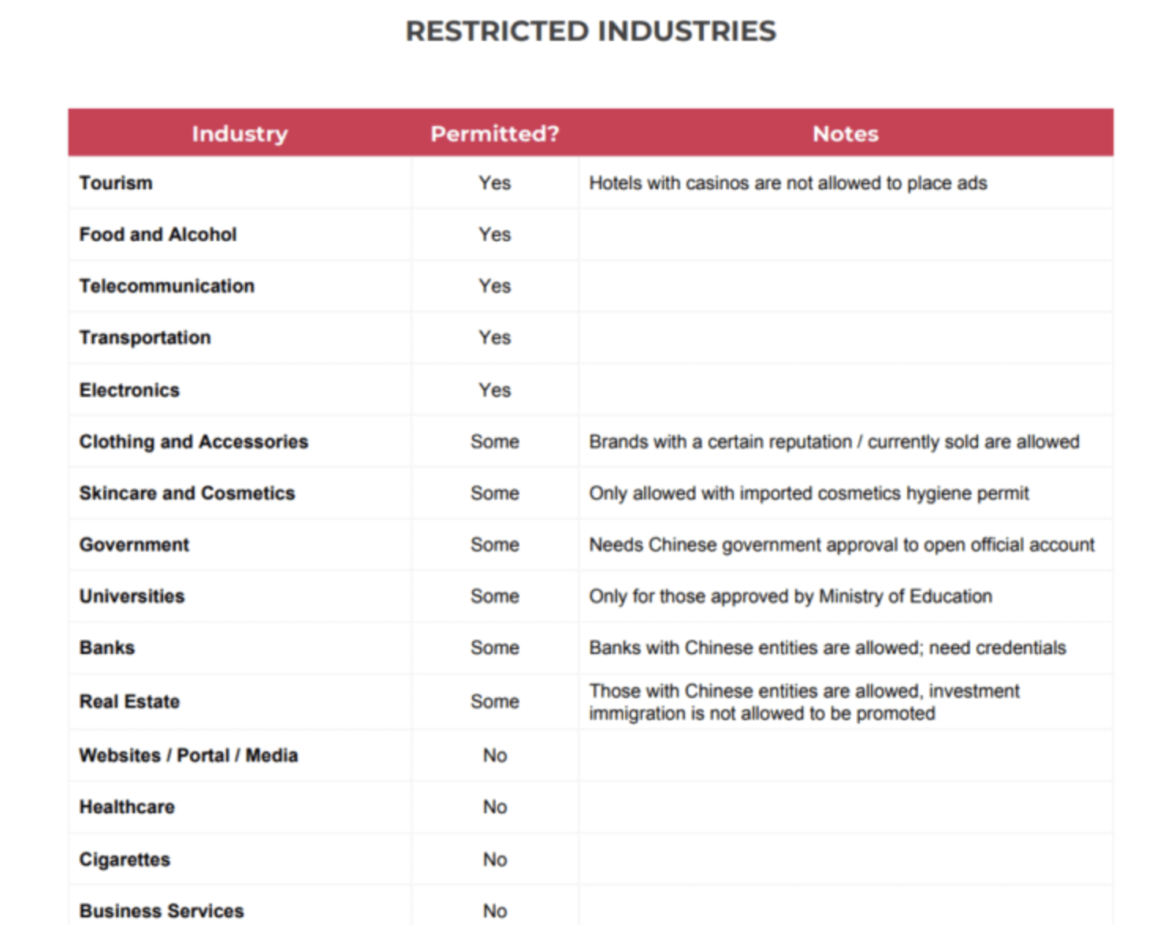This screenshot has height=925, width=1168.
Task: Select the Websites / Portal / Media entry
Action: click(188, 755)
